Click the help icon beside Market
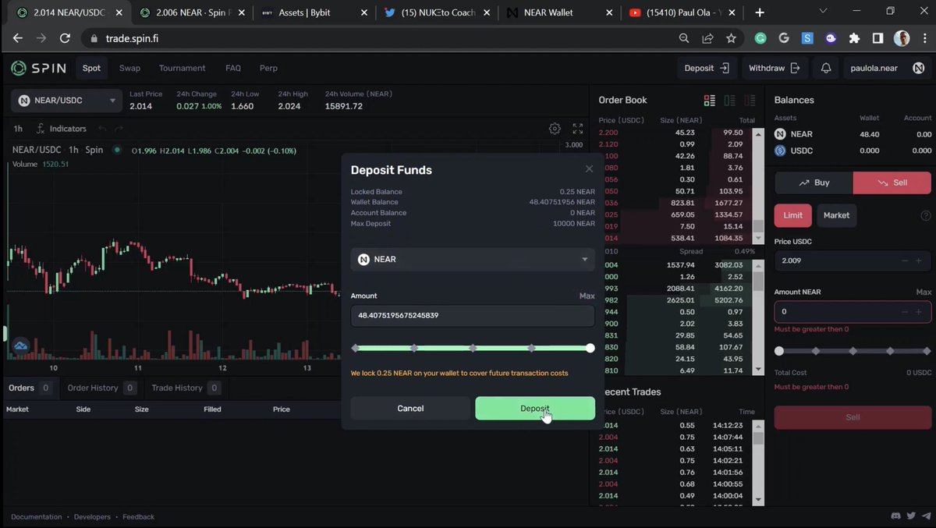Viewport: 936px width, 528px height. click(x=926, y=216)
